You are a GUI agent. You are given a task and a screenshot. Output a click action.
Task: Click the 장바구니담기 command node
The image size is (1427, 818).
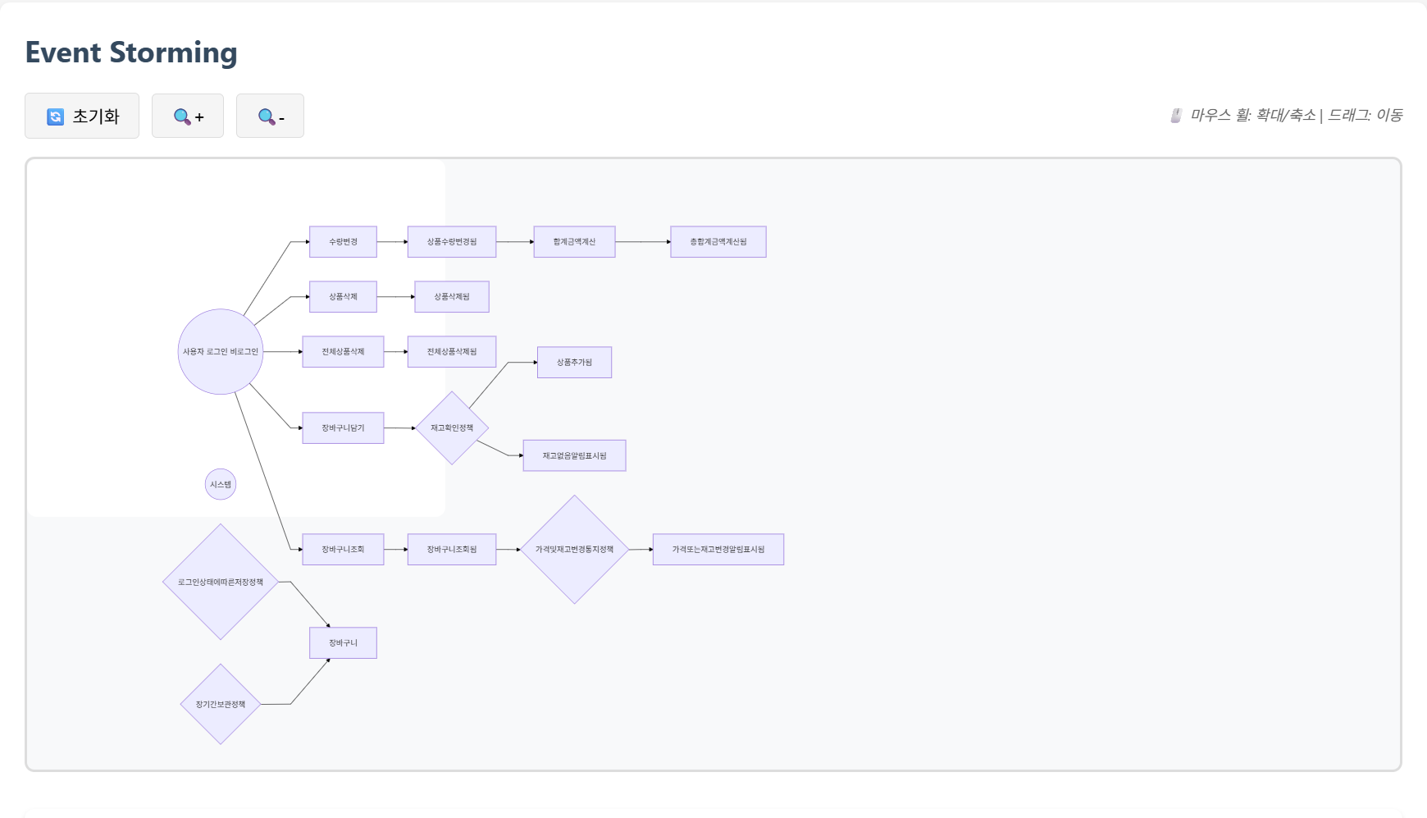[343, 427]
